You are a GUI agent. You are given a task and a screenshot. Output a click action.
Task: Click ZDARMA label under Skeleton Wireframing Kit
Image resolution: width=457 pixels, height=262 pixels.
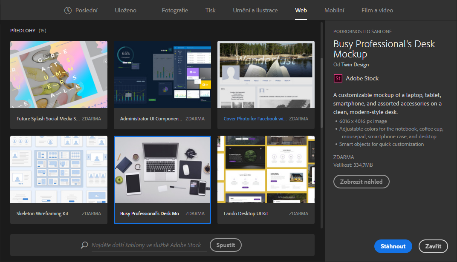click(91, 214)
